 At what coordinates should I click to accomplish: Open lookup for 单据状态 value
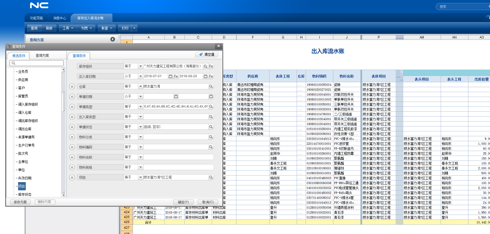[211, 127]
